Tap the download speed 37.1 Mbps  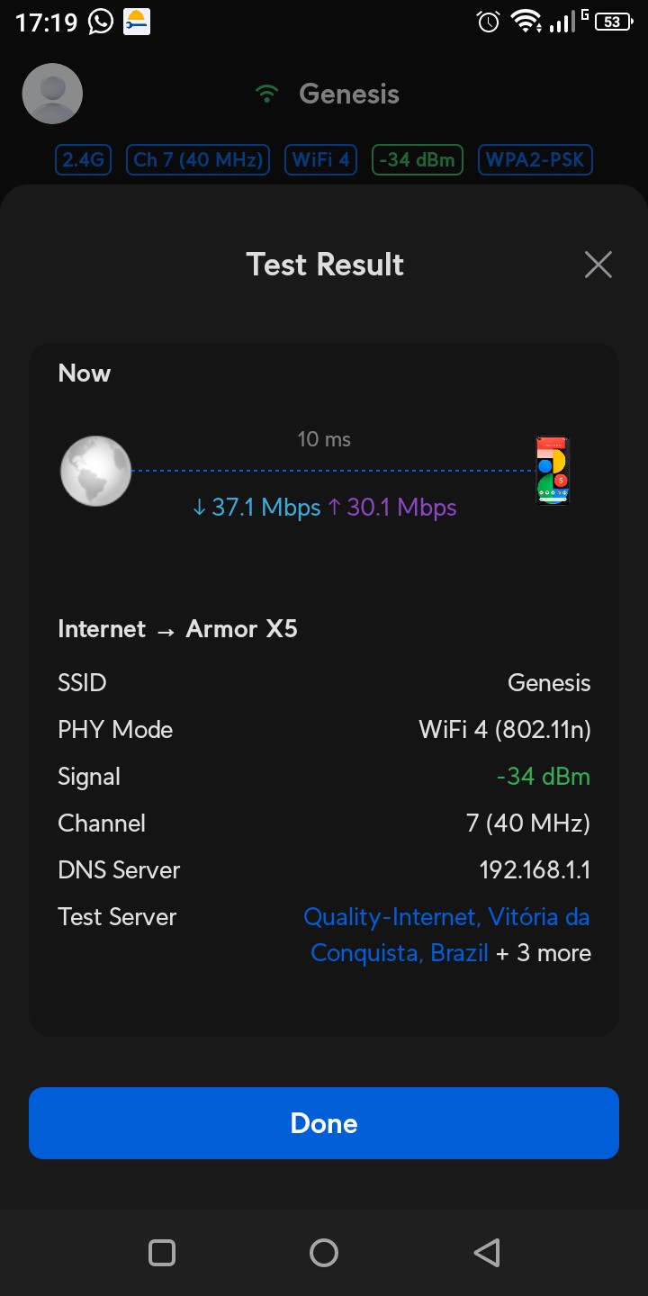pos(257,508)
